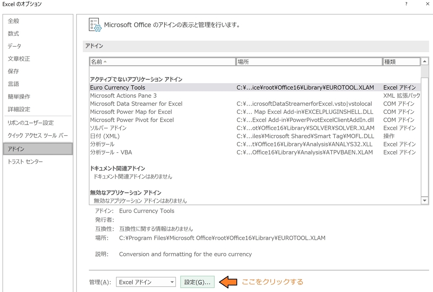Click the 種類 column header

(x=401, y=62)
